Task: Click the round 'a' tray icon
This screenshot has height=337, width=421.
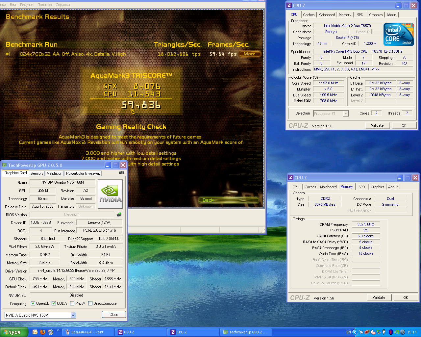Action: tap(403, 332)
